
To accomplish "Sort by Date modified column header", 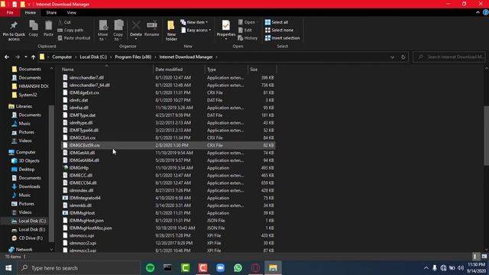I will (179, 70).
